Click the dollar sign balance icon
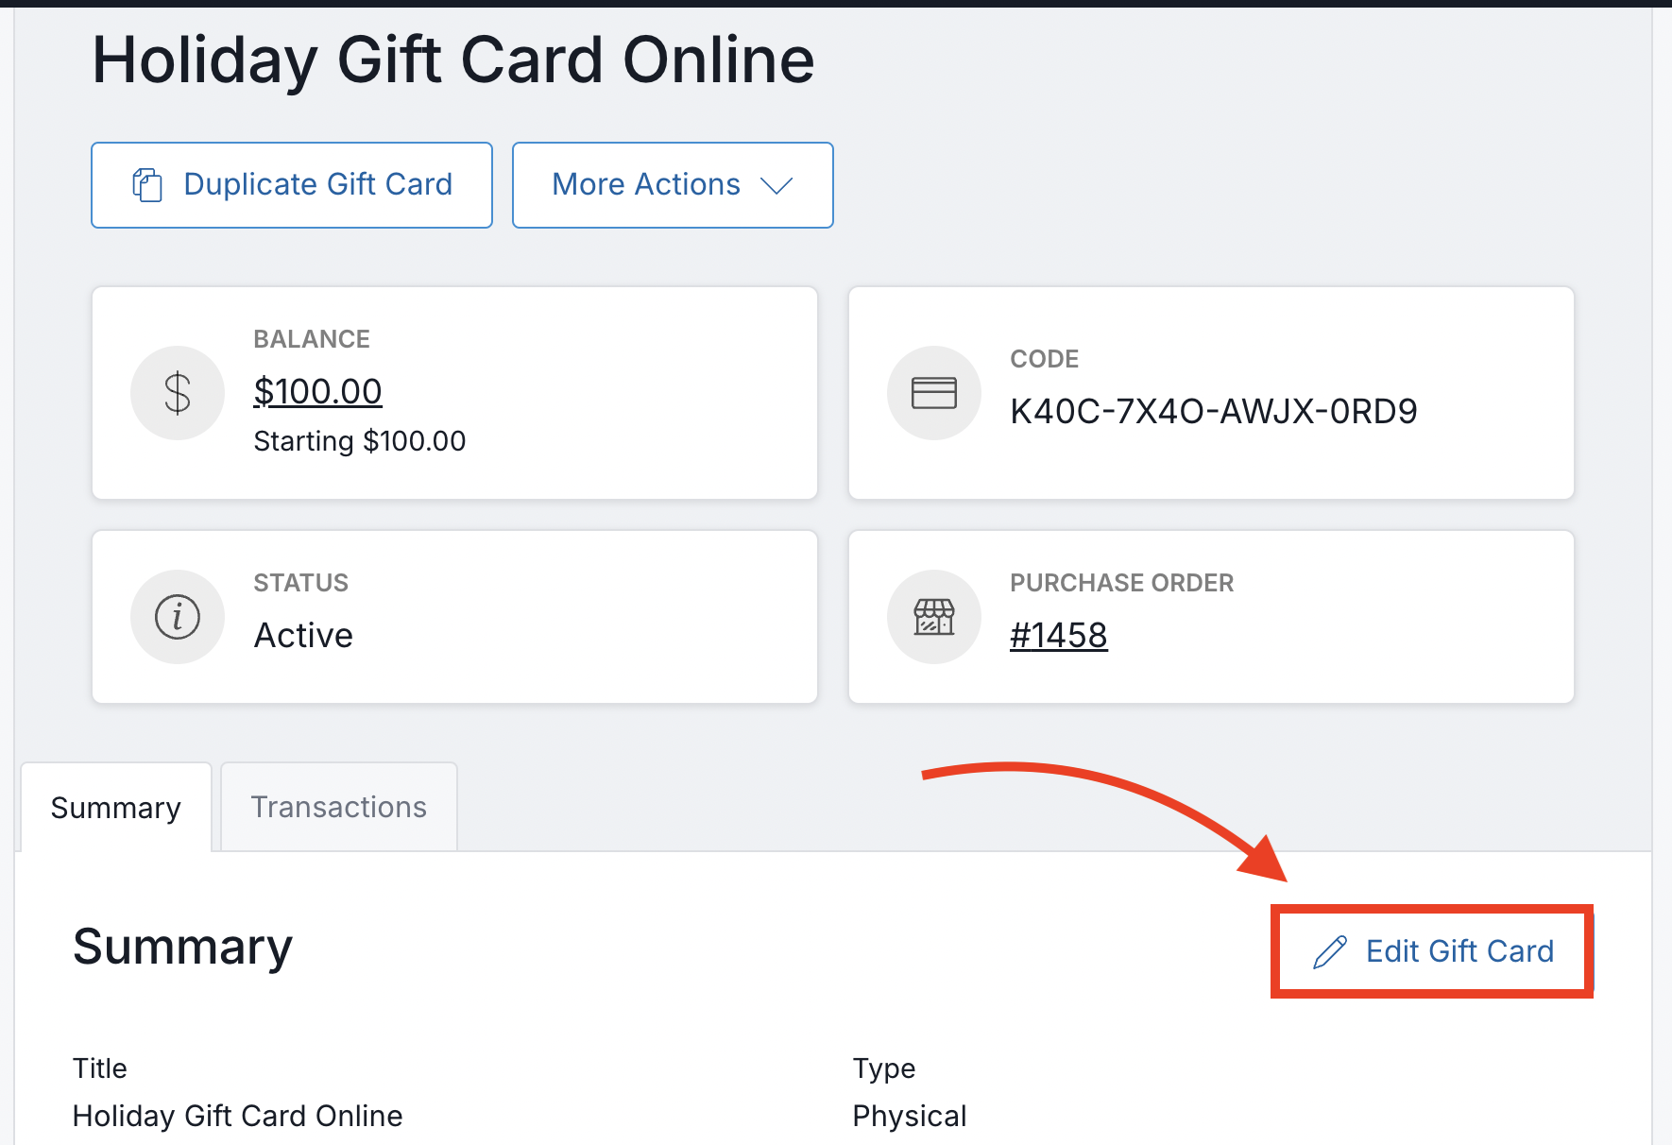1672x1145 pixels. 178,392
